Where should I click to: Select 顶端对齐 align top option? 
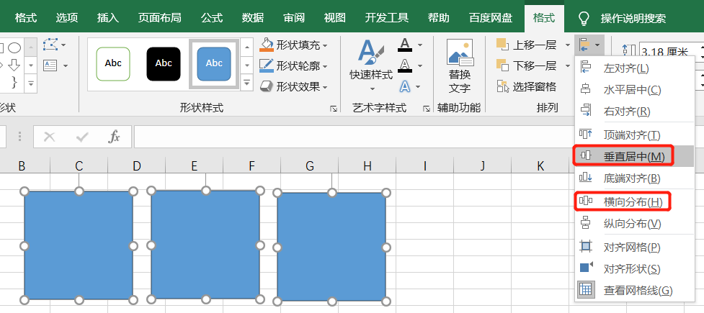pos(631,135)
